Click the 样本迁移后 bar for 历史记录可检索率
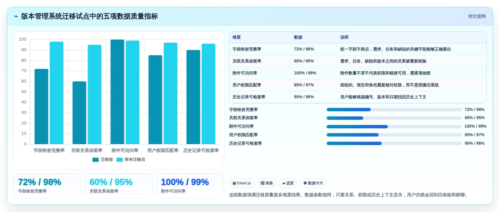This screenshot has width=500, height=212. [208, 94]
